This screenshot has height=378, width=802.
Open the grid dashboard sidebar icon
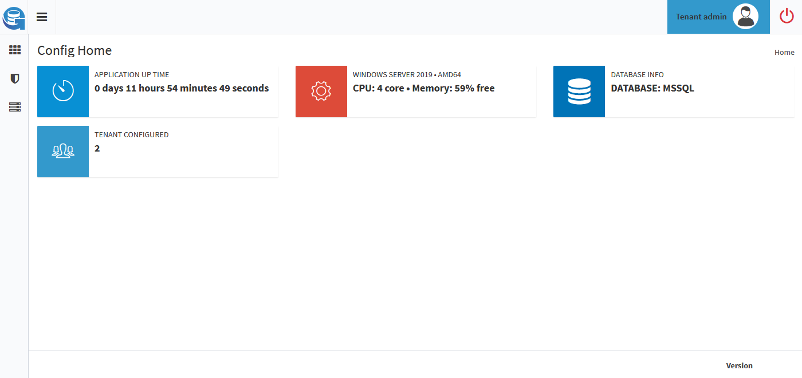15,50
